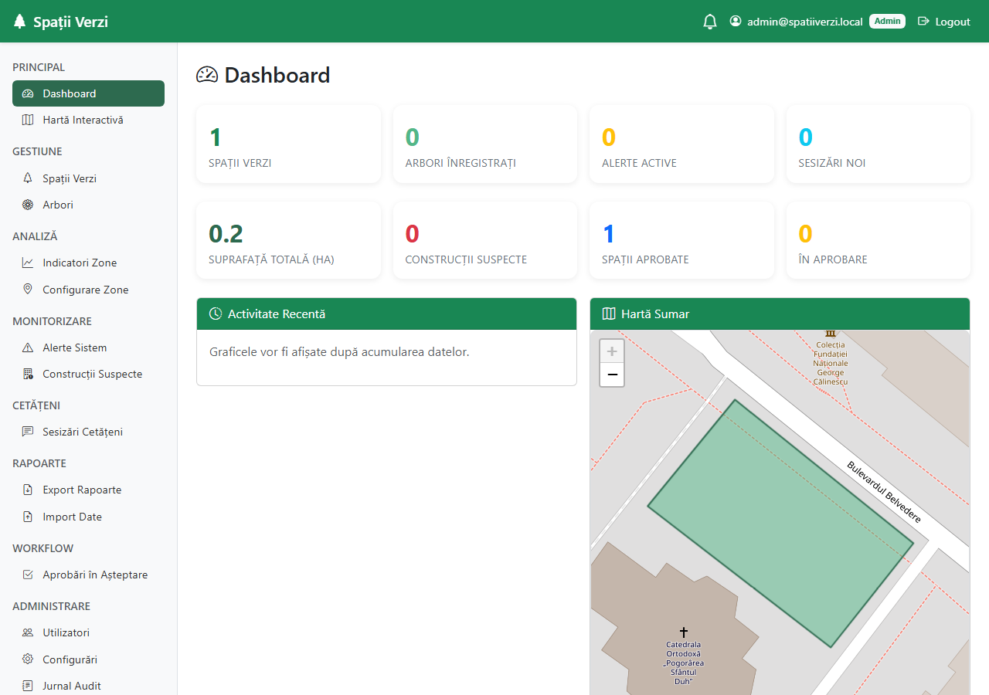Click the Spații Verzi tree icon in sidebar
989x695 pixels.
click(x=28, y=178)
